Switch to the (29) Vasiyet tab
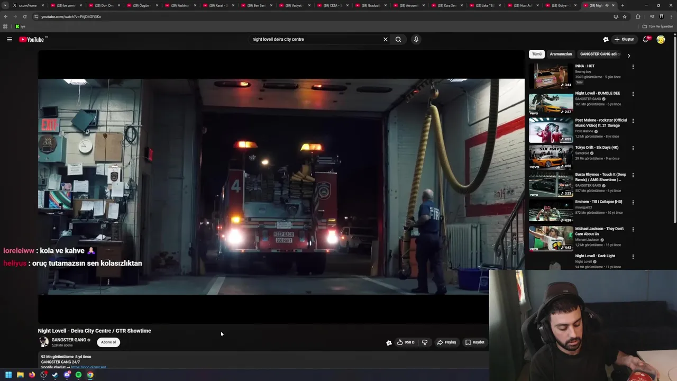677x381 pixels. pos(294,5)
